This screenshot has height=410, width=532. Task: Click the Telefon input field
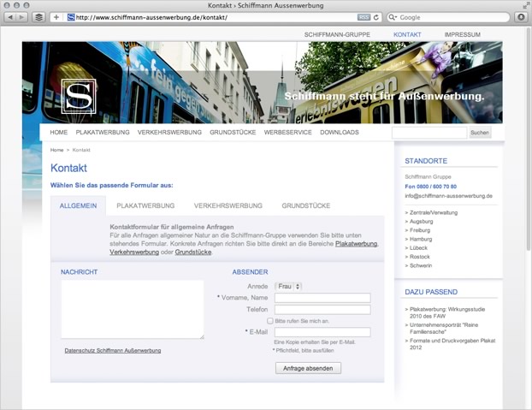322,310
